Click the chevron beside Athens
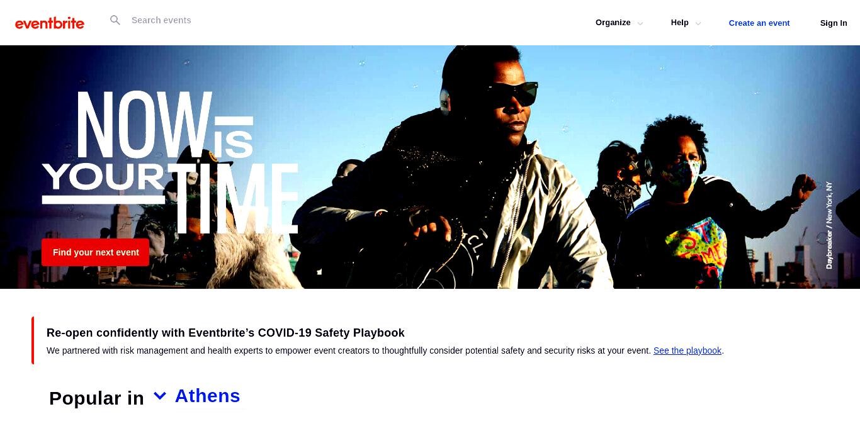This screenshot has height=426, width=860. point(160,396)
